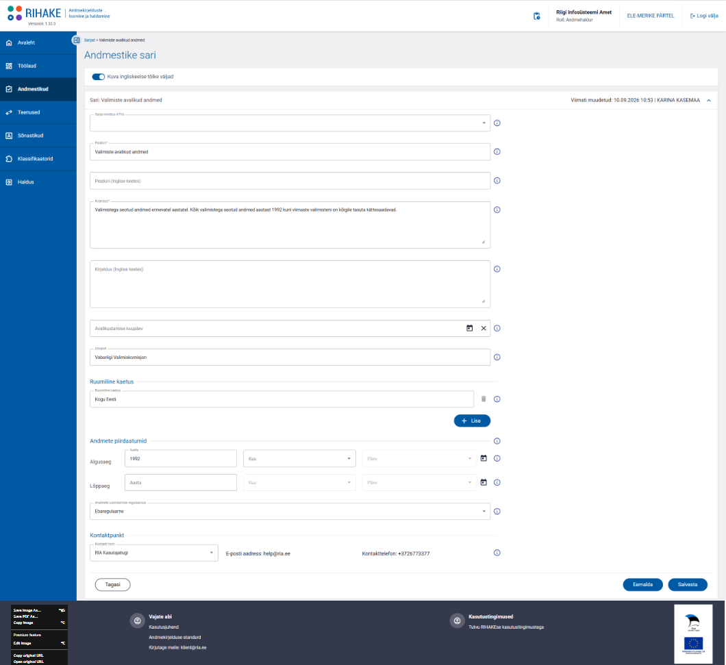Open the Algusaeg Päev dropdown
The width and height of the screenshot is (726, 665).
(x=419, y=458)
